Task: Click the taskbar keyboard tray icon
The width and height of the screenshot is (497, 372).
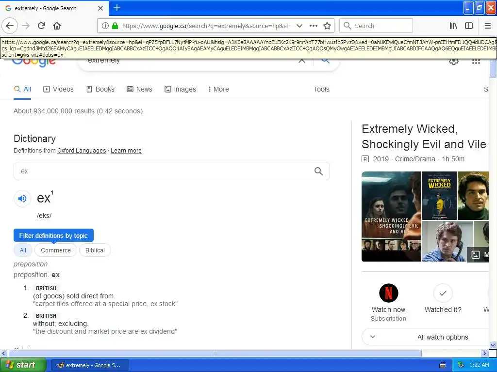Action: coord(443,365)
